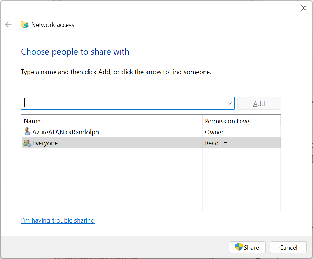Open the I'm having trouble sharing link
Screen dimensions: 313x259
click(58, 220)
